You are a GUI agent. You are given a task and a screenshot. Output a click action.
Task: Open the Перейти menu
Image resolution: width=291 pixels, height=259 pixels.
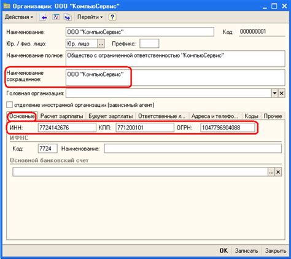pos(90,17)
